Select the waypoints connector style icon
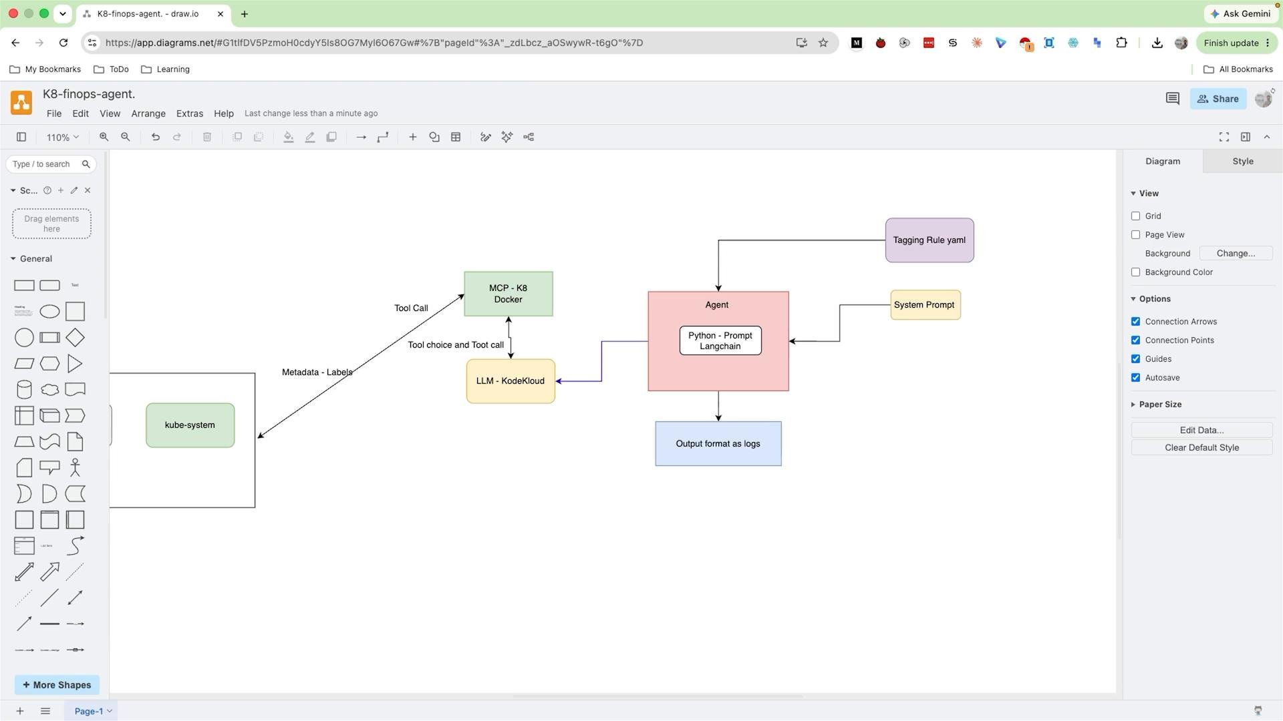The width and height of the screenshot is (1283, 721). [383, 137]
